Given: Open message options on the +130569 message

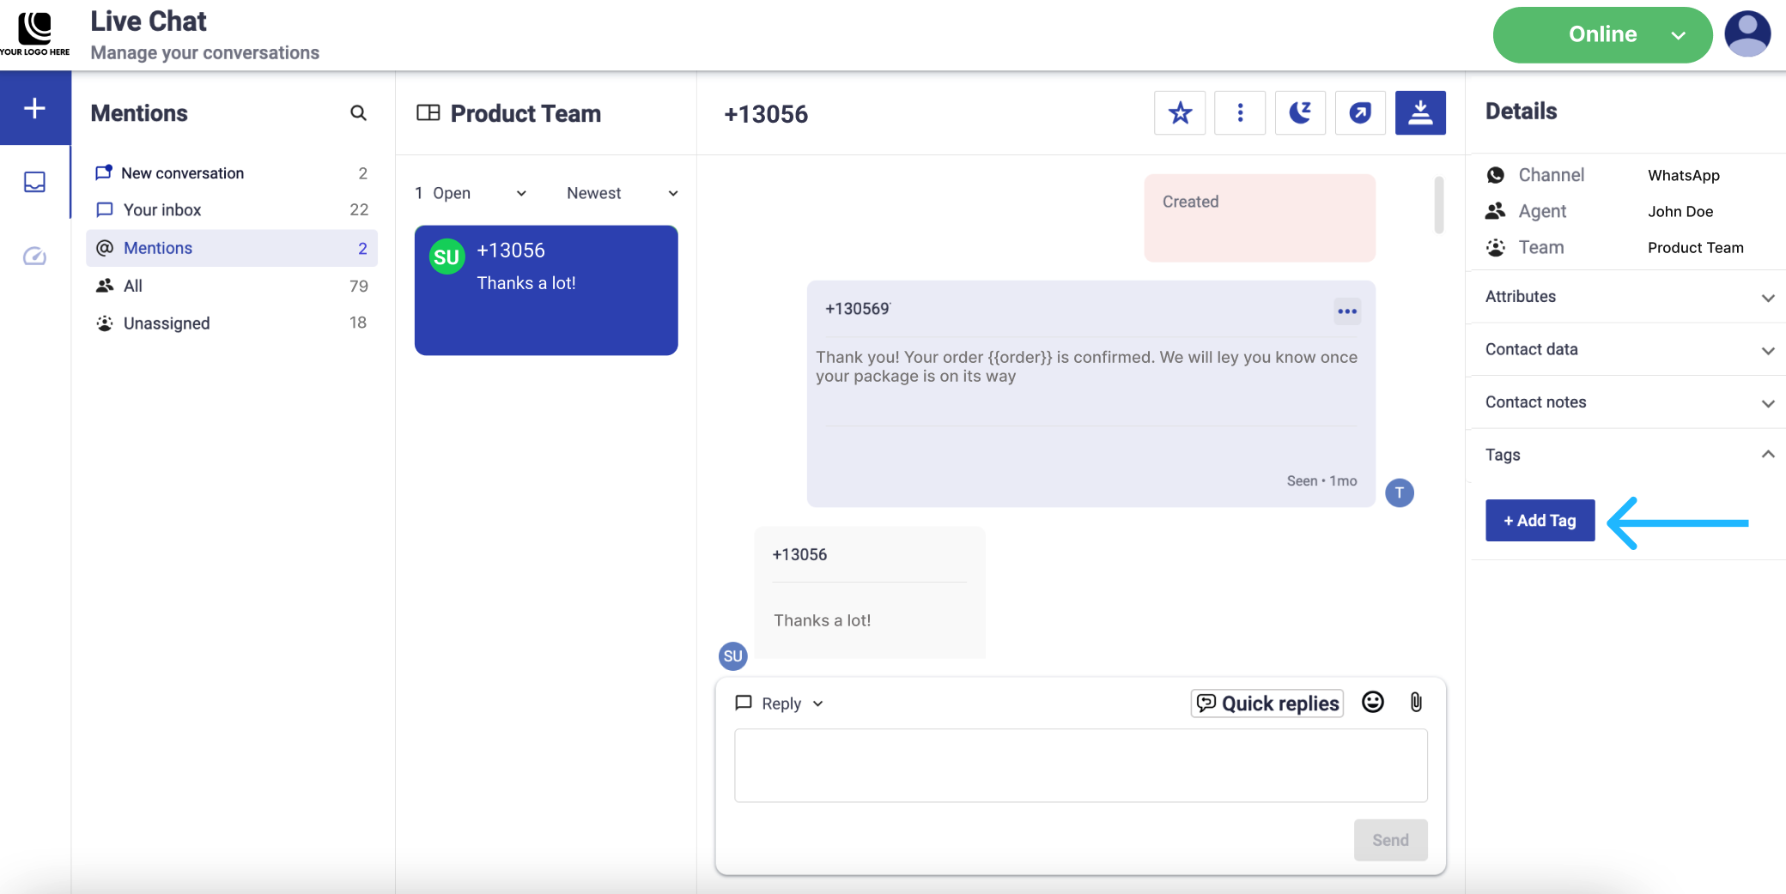Looking at the screenshot, I should click(1347, 311).
